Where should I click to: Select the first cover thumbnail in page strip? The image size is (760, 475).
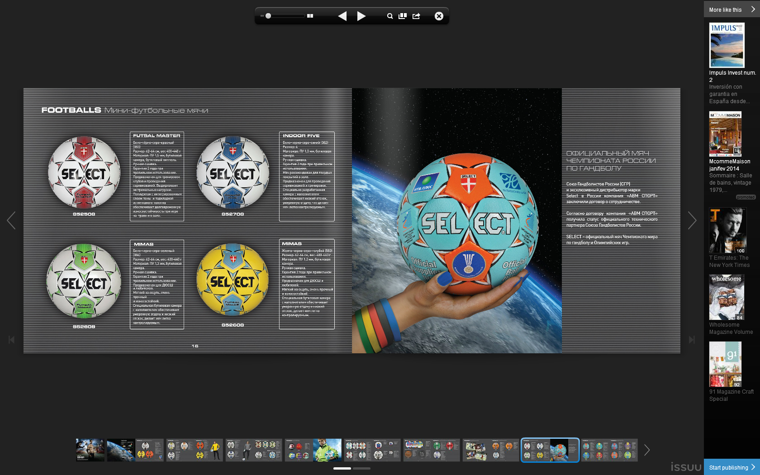point(90,450)
